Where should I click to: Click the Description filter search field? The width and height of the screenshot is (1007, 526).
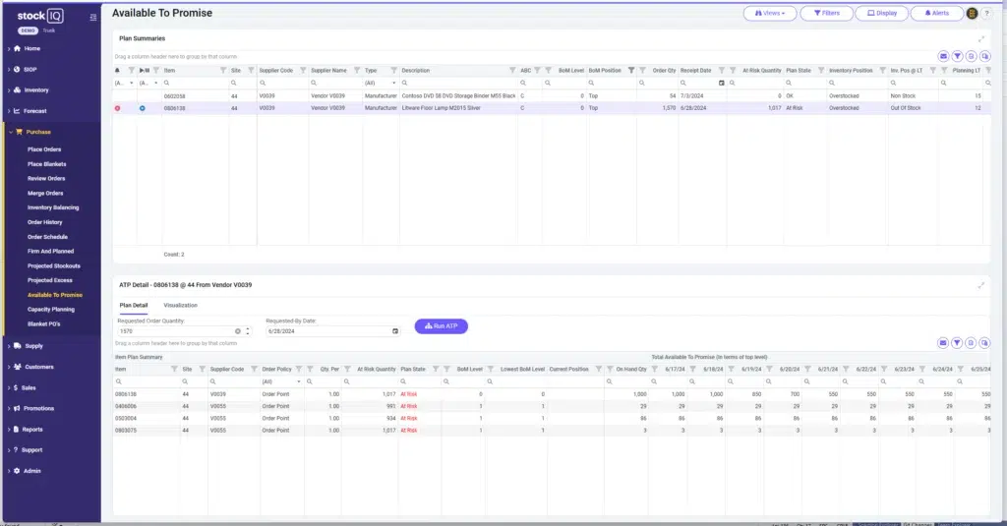tap(459, 83)
